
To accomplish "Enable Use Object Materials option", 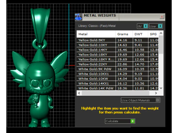I will [141, 100].
